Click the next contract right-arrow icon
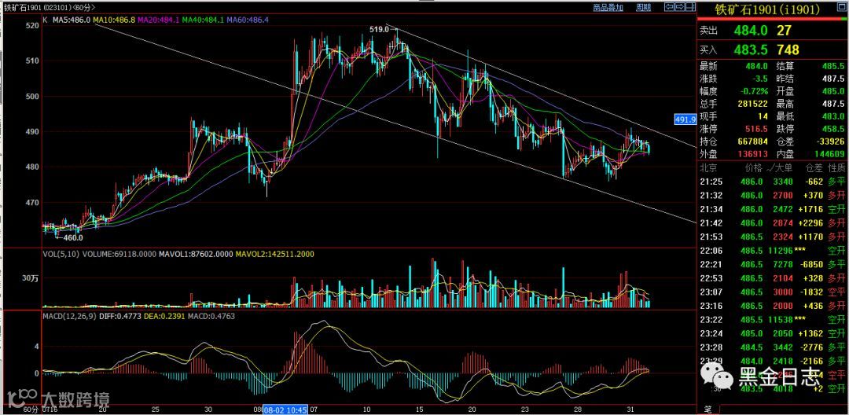This screenshot has height=415, width=849. point(679,7)
